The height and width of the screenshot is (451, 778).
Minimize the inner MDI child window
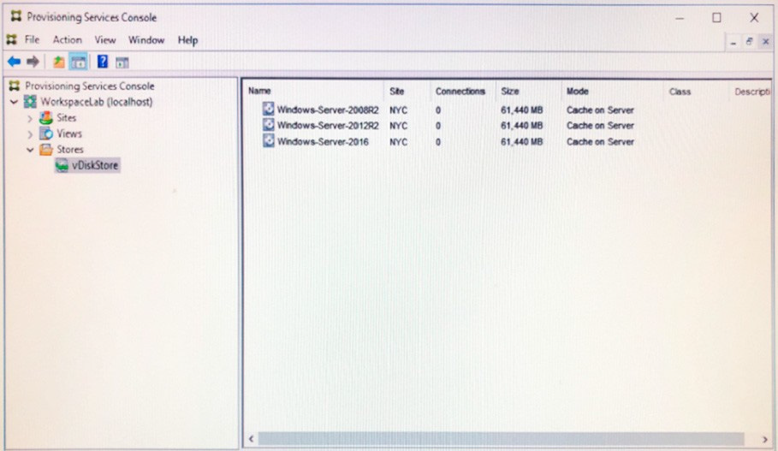[x=733, y=42]
